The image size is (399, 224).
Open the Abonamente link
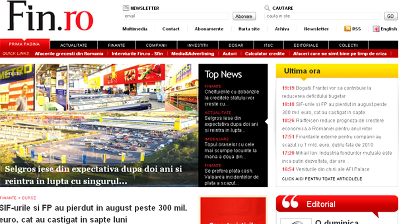click(x=209, y=29)
